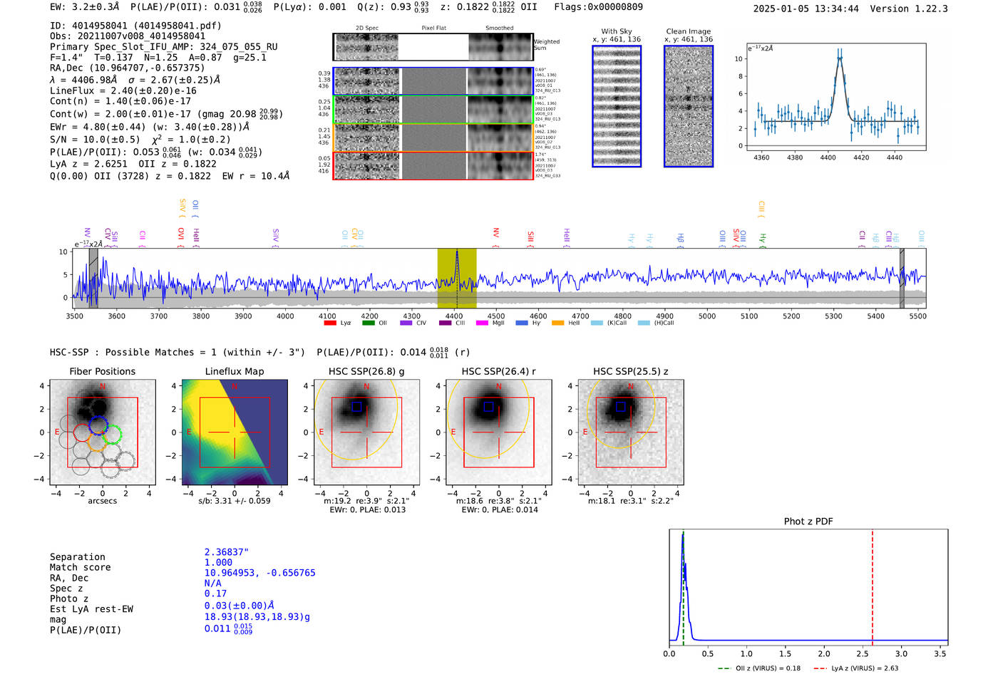Select the blue-bordered fiber spectrum row
This screenshot has width=998, height=679.
coord(433,81)
